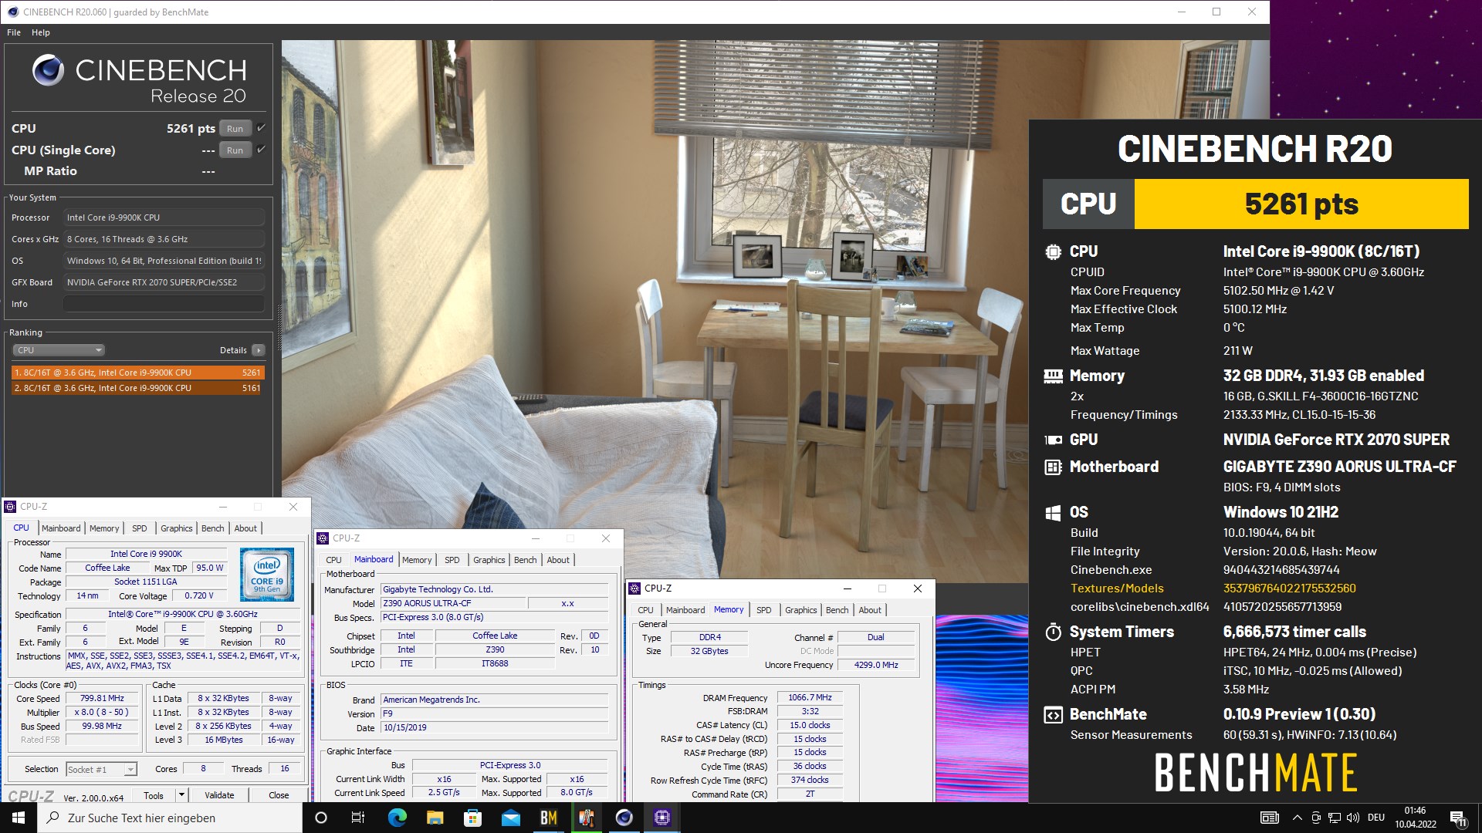The width and height of the screenshot is (1482, 833).
Task: Click the BenchMate OS Windows icon
Action: (1053, 513)
